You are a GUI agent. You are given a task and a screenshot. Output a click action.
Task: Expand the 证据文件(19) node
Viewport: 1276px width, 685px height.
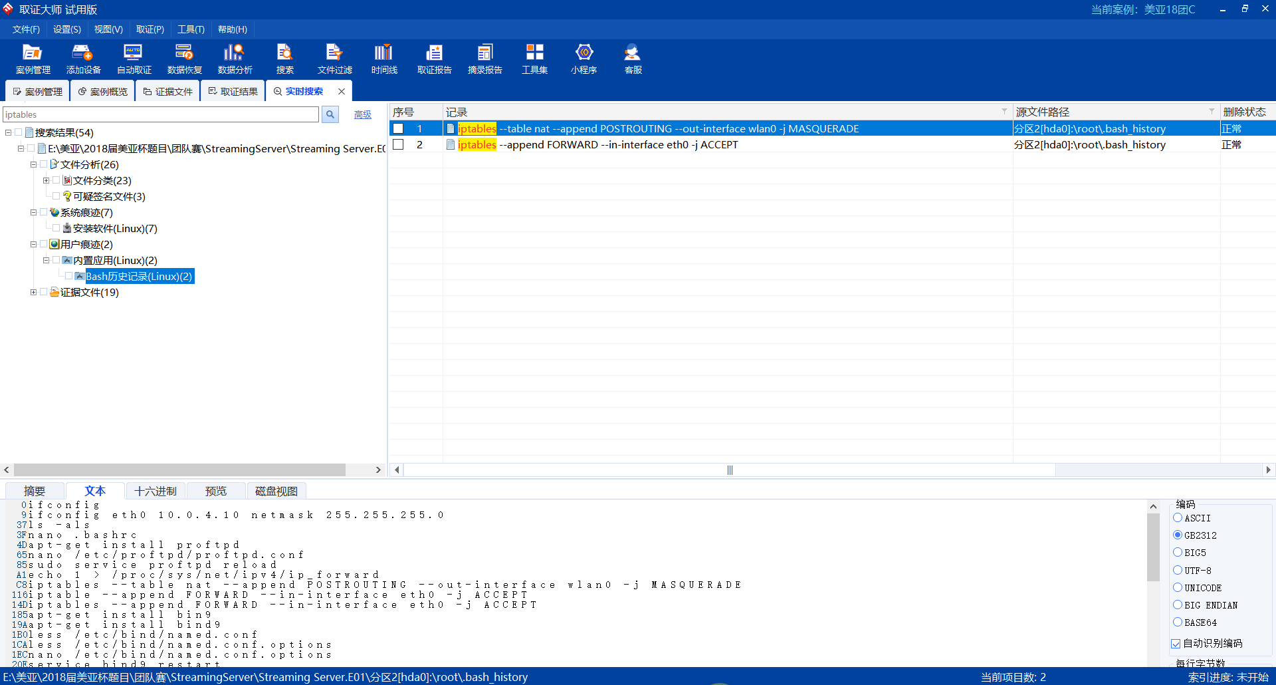pos(33,292)
